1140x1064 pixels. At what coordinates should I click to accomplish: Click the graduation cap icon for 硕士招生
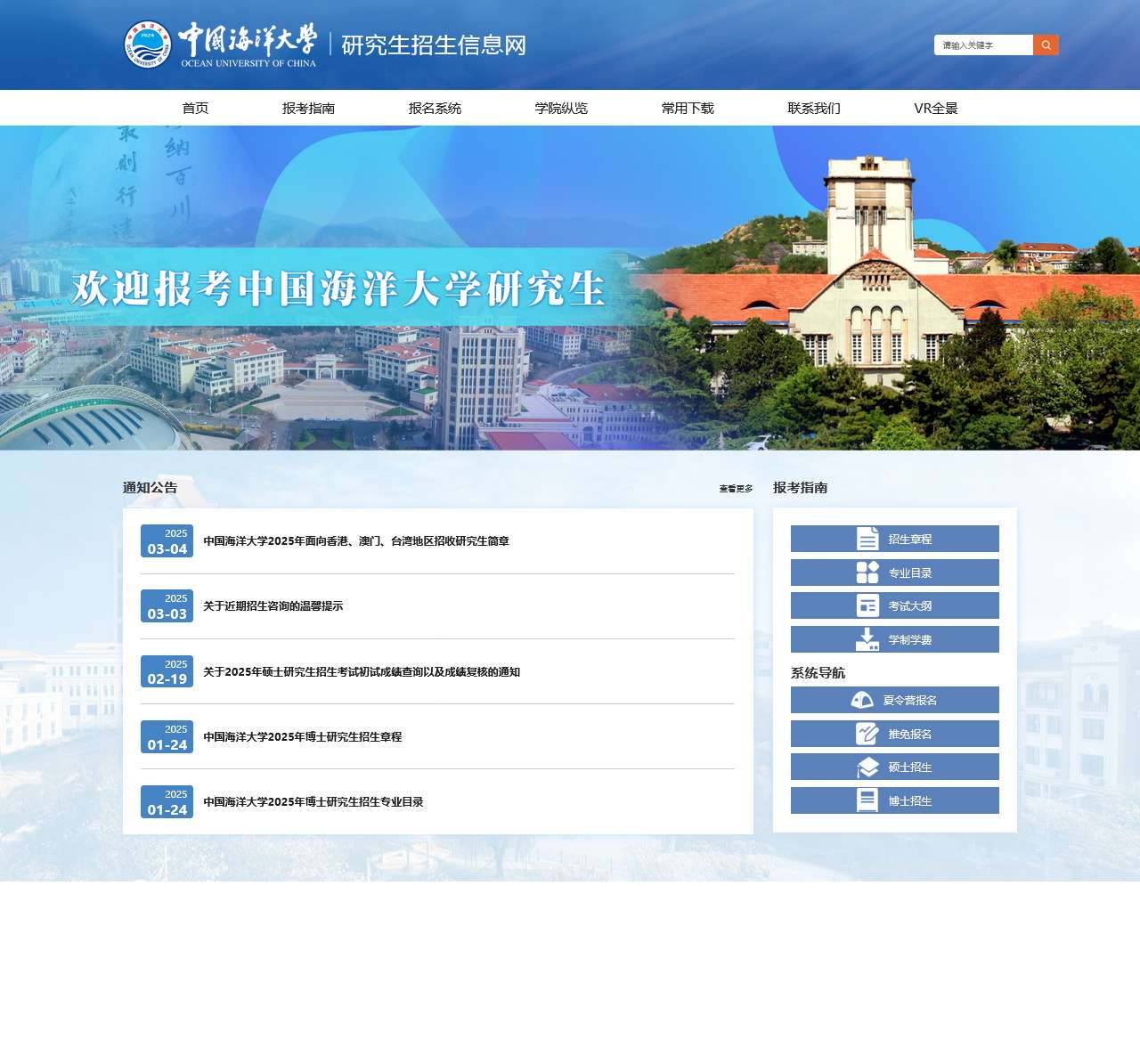[x=867, y=767]
